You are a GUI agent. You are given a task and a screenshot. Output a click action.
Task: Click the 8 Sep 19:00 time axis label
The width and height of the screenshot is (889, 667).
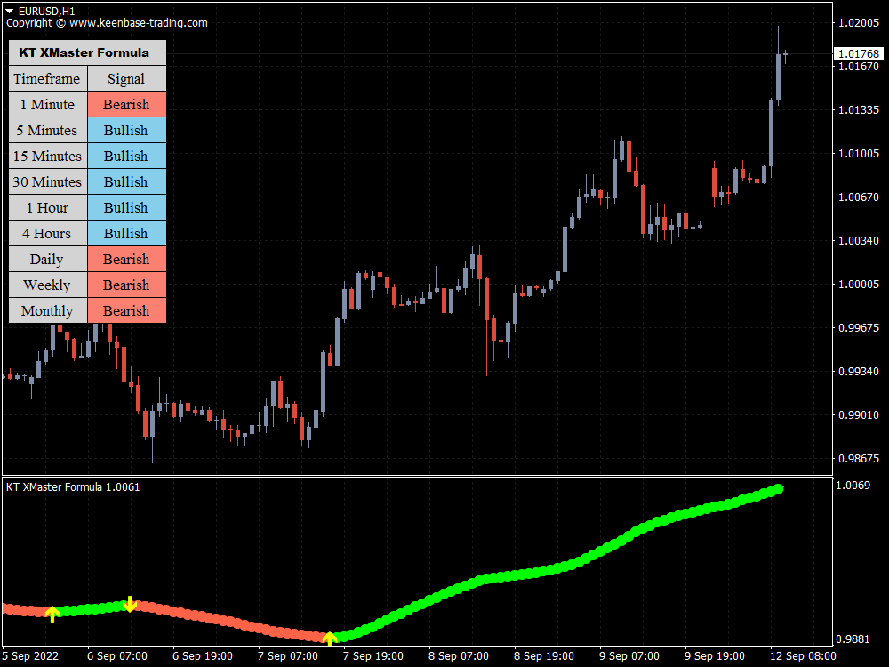click(x=544, y=656)
